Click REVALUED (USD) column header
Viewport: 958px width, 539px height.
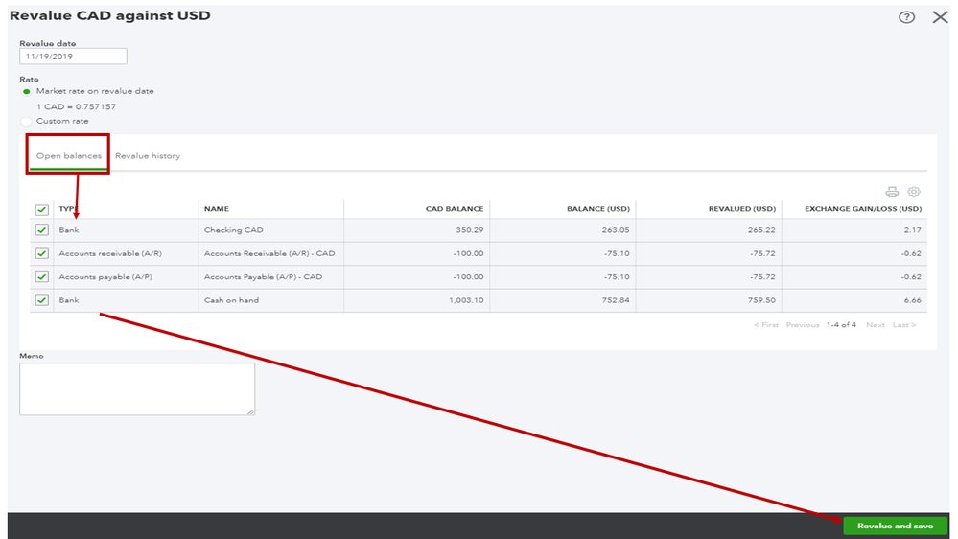[741, 209]
